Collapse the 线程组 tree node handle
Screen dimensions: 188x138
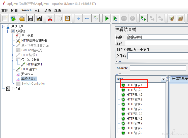point(8,31)
